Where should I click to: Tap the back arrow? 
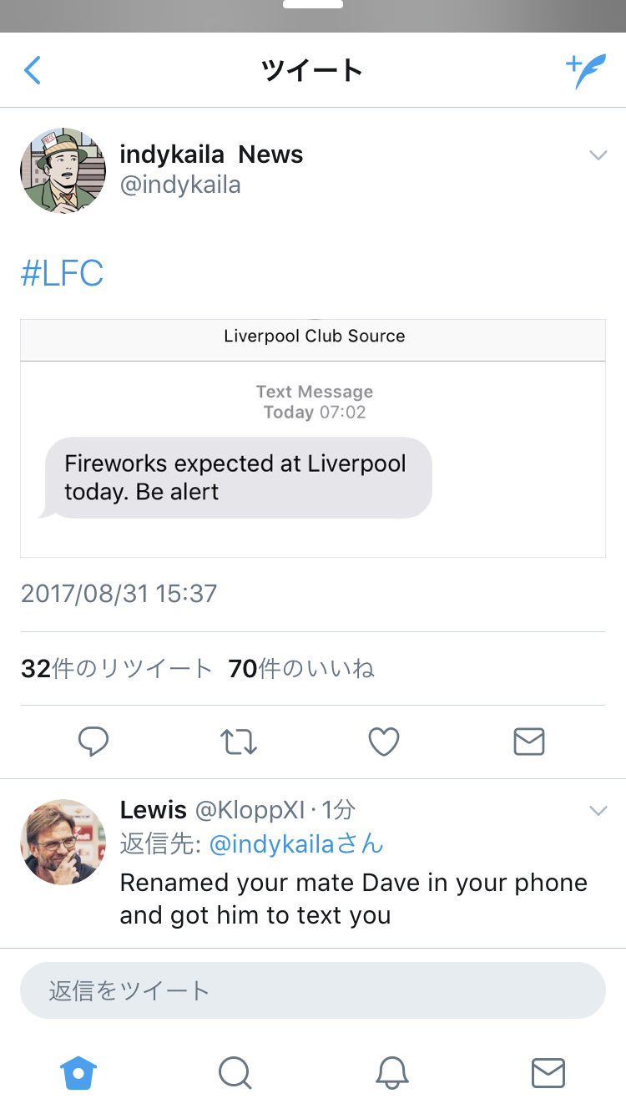coord(33,71)
